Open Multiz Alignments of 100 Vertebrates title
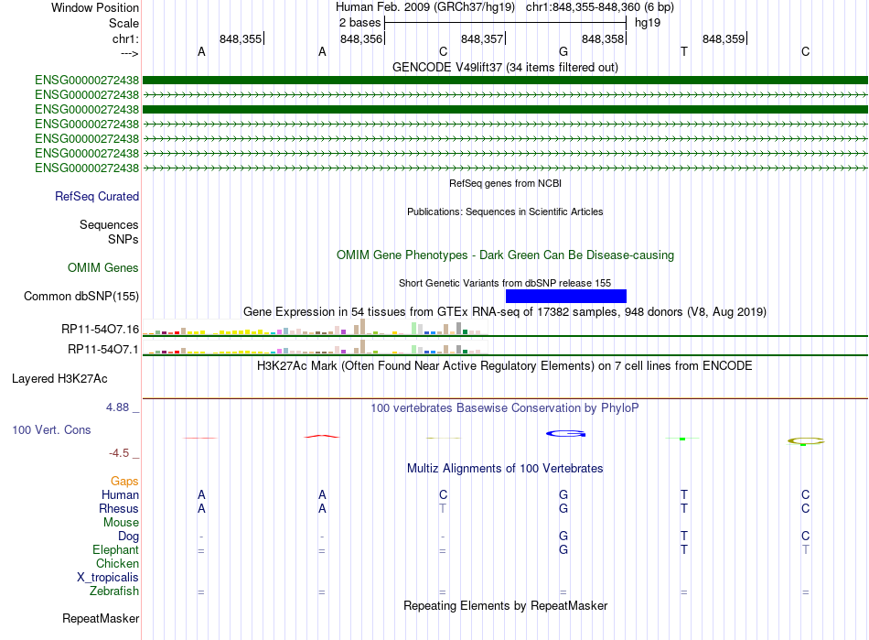Image resolution: width=869 pixels, height=640 pixels. click(x=505, y=468)
